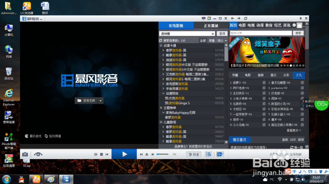This screenshot has height=184, width=329.
Task: Clear the 奥特曼 search box
Action: coord(213,34)
